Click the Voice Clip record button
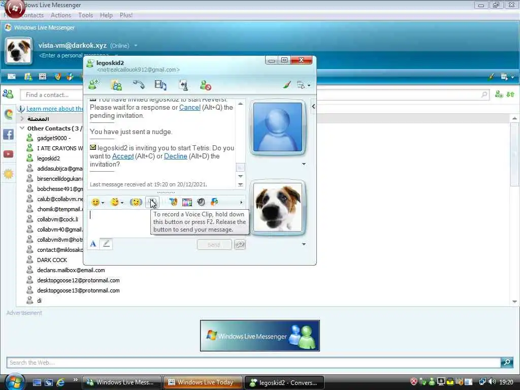This screenshot has height=390, width=520. click(x=152, y=202)
